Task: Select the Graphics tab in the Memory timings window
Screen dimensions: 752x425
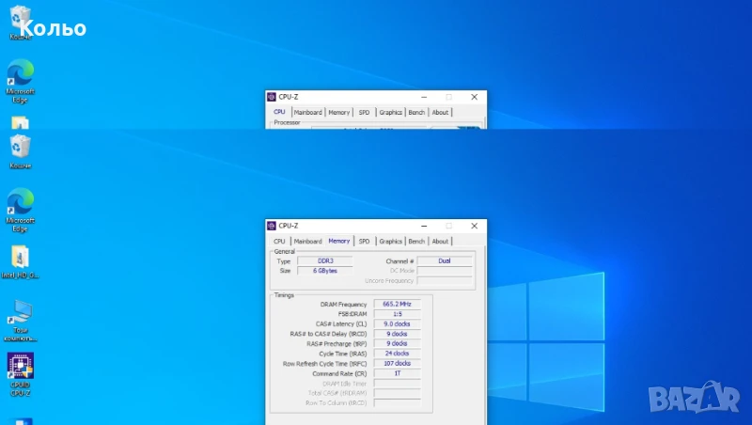Action: coord(391,242)
